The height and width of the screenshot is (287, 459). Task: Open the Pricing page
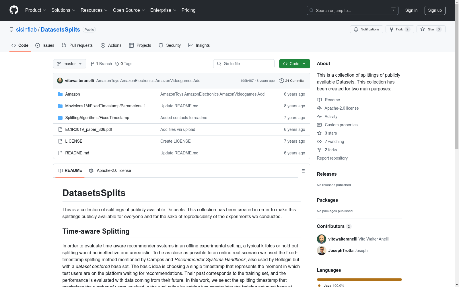(x=188, y=10)
